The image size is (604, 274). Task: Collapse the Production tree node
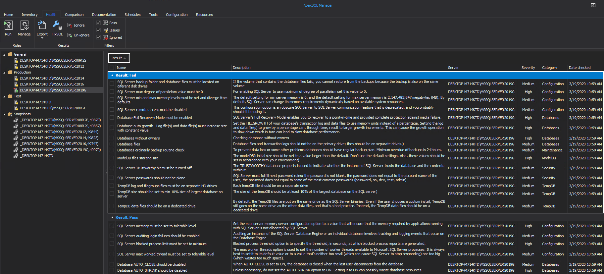5,72
